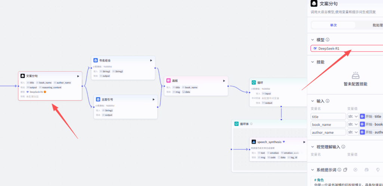This screenshot has width=383, height=186.
Task: Run the 文案分句 node with its play icon
Action: (78, 76)
